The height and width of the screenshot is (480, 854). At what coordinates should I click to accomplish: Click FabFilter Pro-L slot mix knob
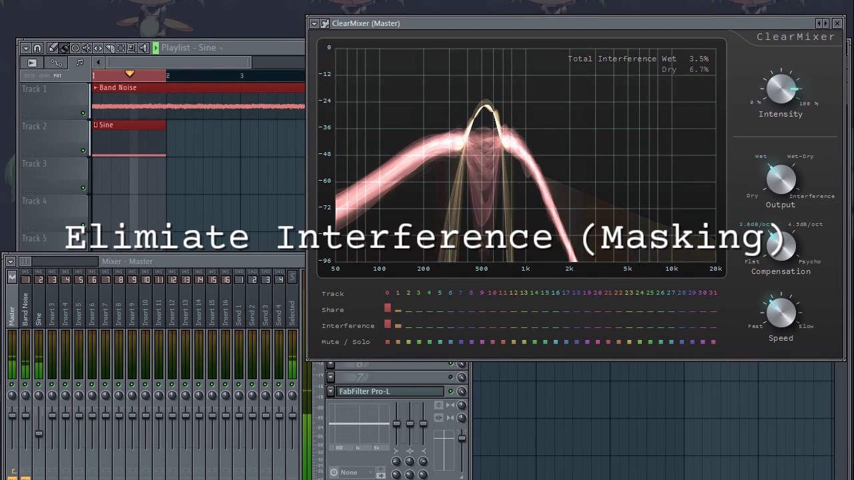click(x=462, y=391)
